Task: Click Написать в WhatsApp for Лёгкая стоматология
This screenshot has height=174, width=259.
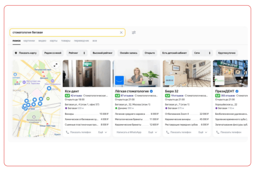Action: coord(129,132)
